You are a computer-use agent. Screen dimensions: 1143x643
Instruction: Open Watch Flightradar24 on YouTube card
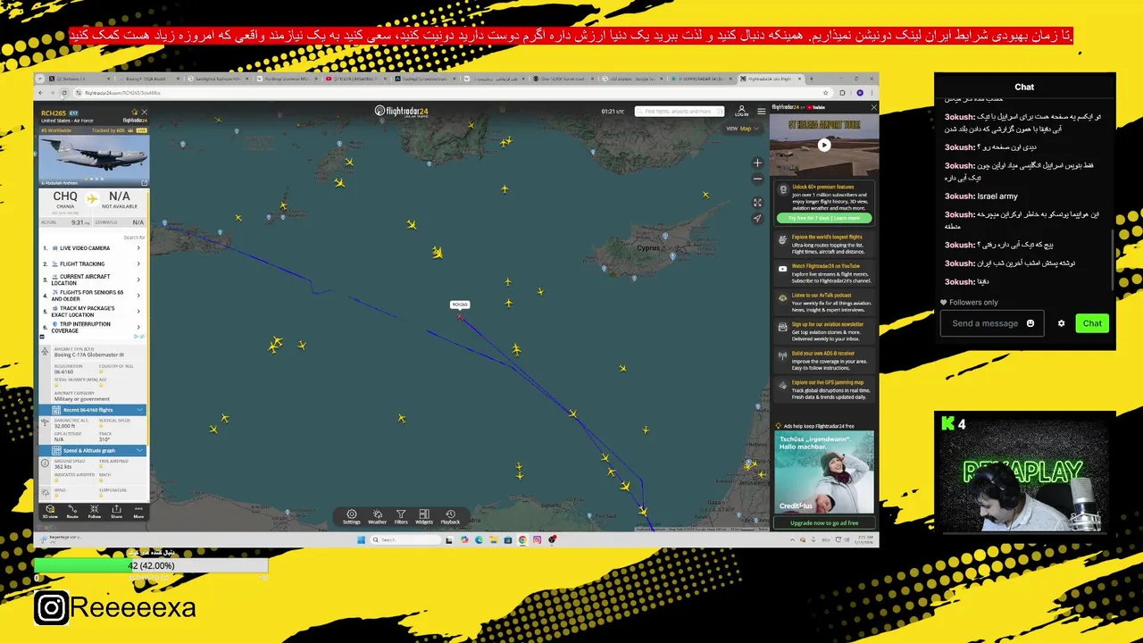(824, 273)
